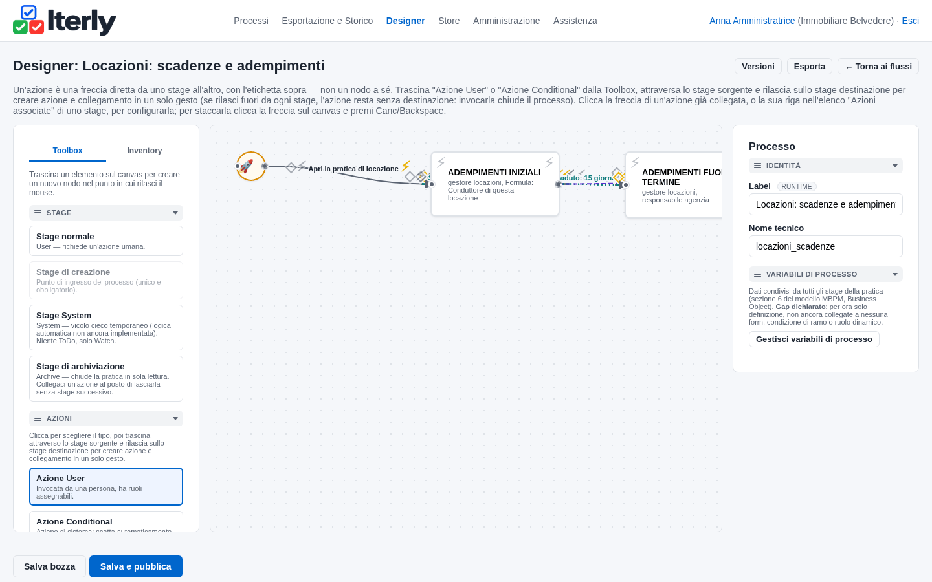Click Salva bozza button
932x582 pixels.
[x=49, y=566]
